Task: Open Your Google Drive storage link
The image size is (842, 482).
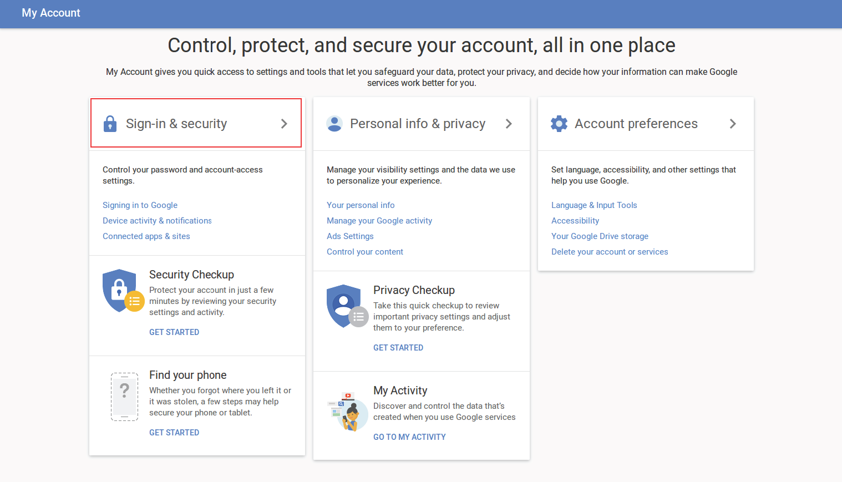Action: [600, 236]
